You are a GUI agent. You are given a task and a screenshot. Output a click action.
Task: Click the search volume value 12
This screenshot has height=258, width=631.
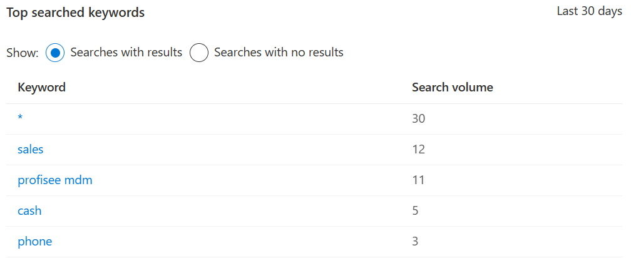(x=418, y=150)
